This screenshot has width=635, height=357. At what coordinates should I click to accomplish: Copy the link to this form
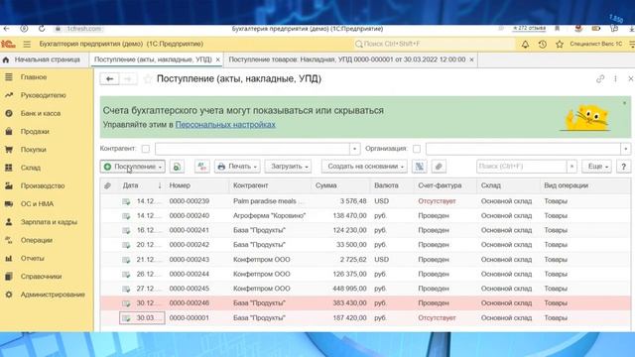pyautogui.click(x=600, y=79)
